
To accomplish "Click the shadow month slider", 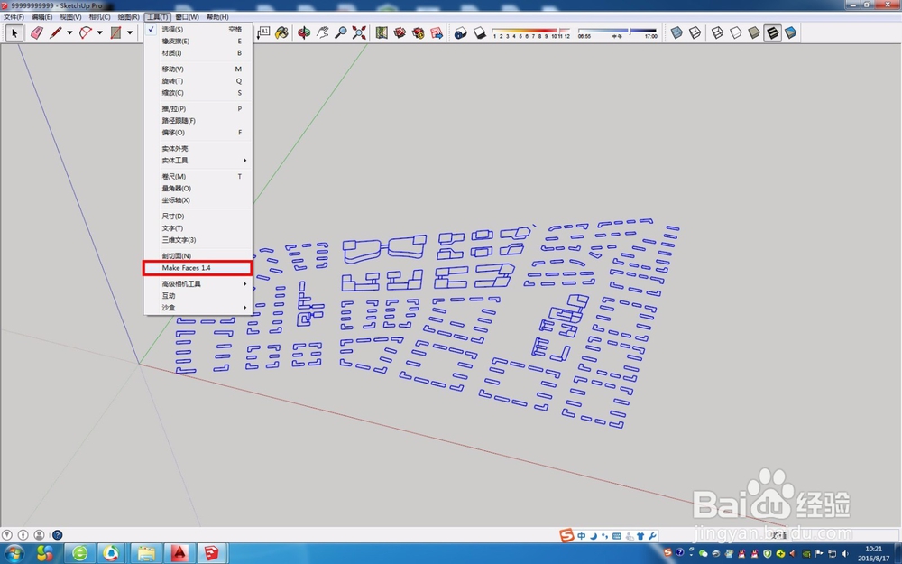I will 531,32.
